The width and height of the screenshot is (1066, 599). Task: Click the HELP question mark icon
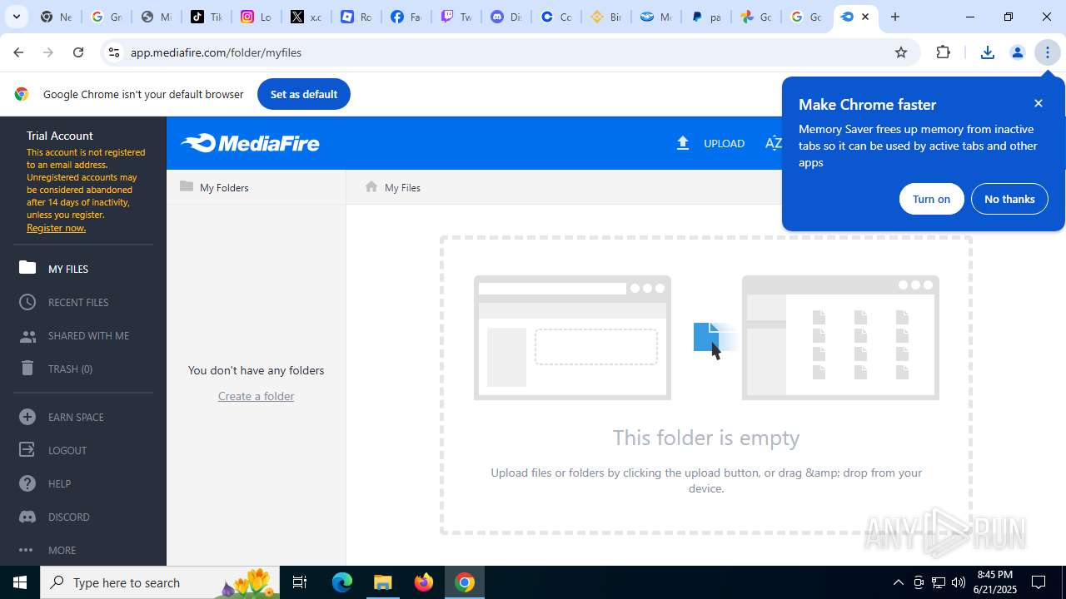click(27, 483)
